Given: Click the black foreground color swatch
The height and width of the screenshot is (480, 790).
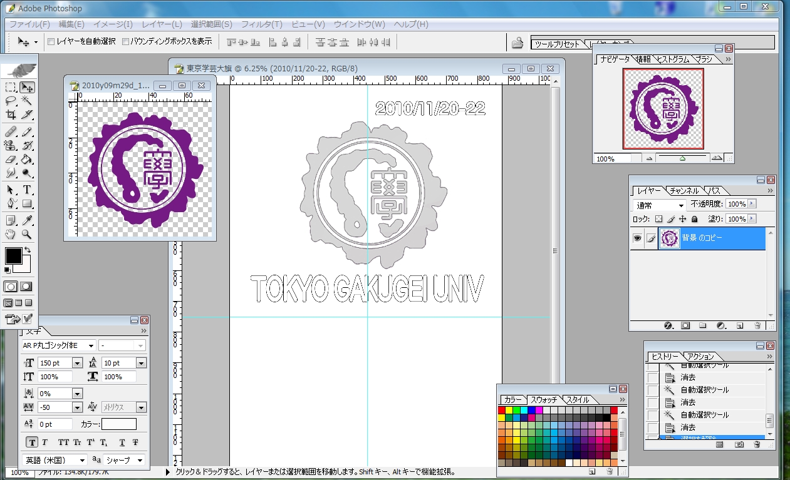Looking at the screenshot, I should [x=13, y=255].
